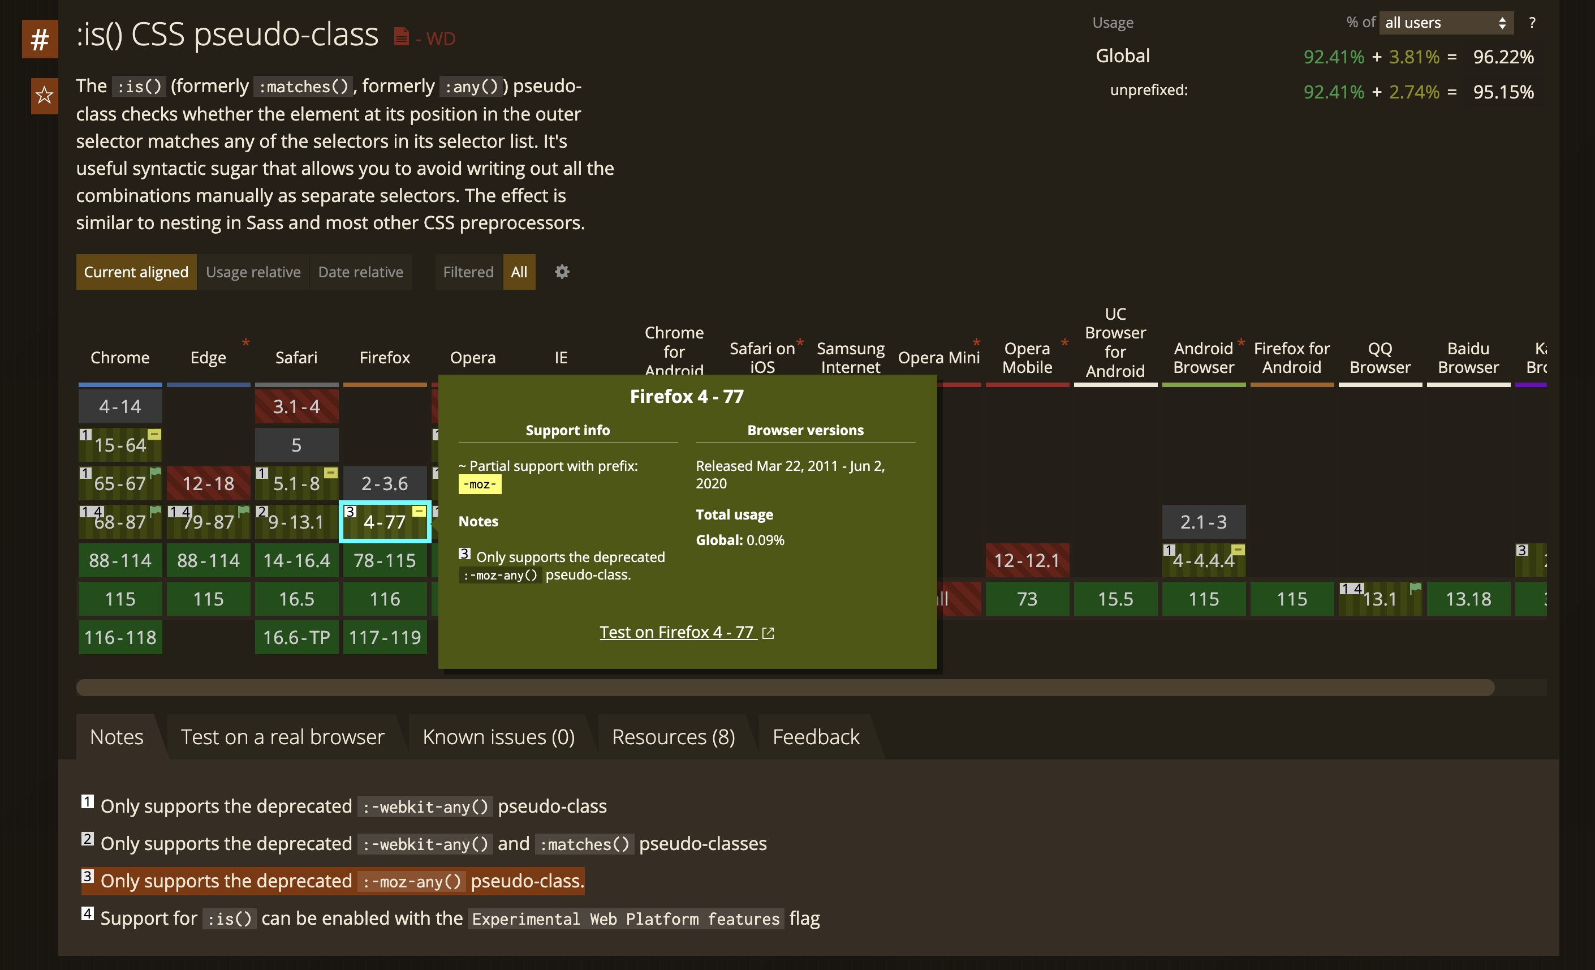Open the Notes tab
This screenshot has width=1595, height=970.
(x=117, y=737)
